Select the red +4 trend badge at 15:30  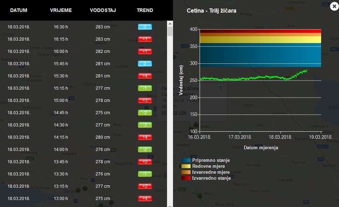145,76
